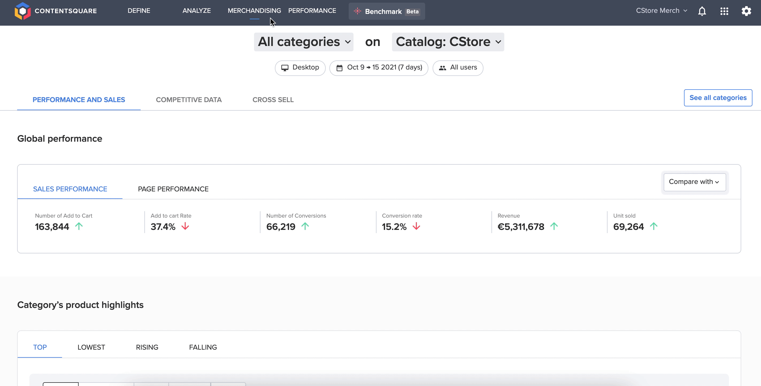The height and width of the screenshot is (386, 761).
Task: Click the 163,844 value
Action: click(52, 227)
